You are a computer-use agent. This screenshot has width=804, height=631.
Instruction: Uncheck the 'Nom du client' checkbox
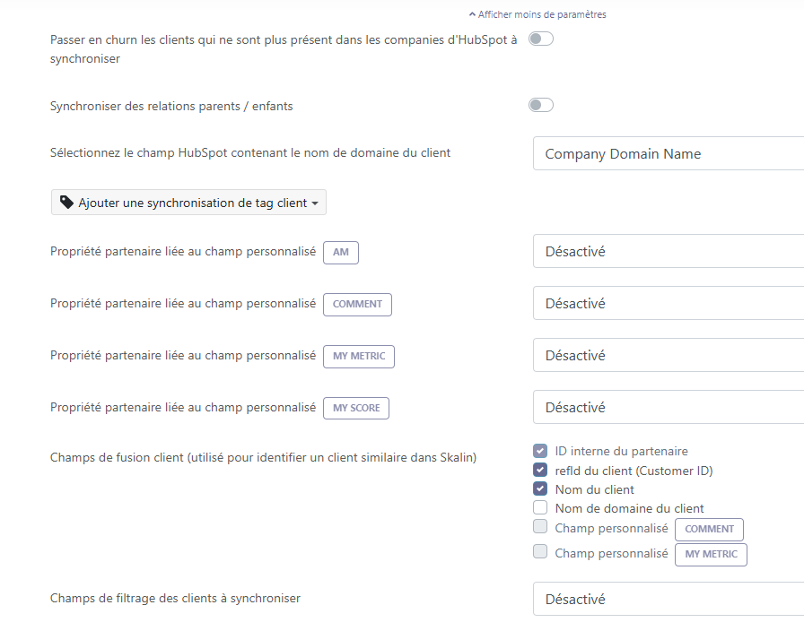[x=540, y=488]
